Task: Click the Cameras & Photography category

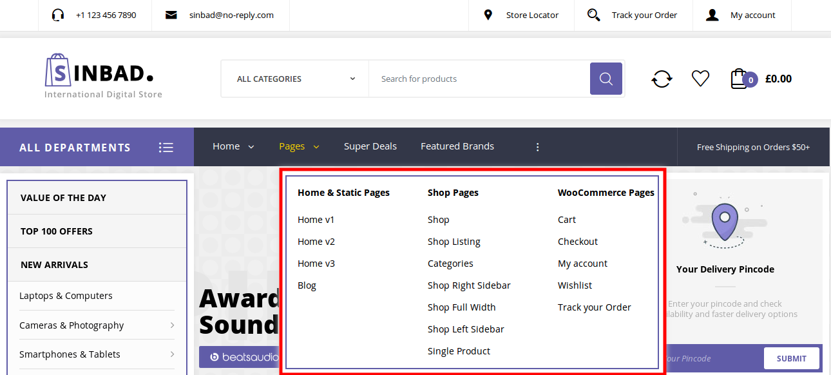Action: coord(72,325)
